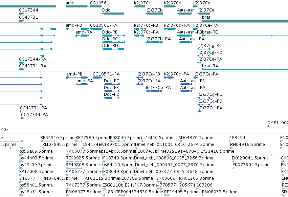Open the l(2)37Cg gene feature
Image resolution: width=288 pixels, height=197 pixels.
(204, 14)
